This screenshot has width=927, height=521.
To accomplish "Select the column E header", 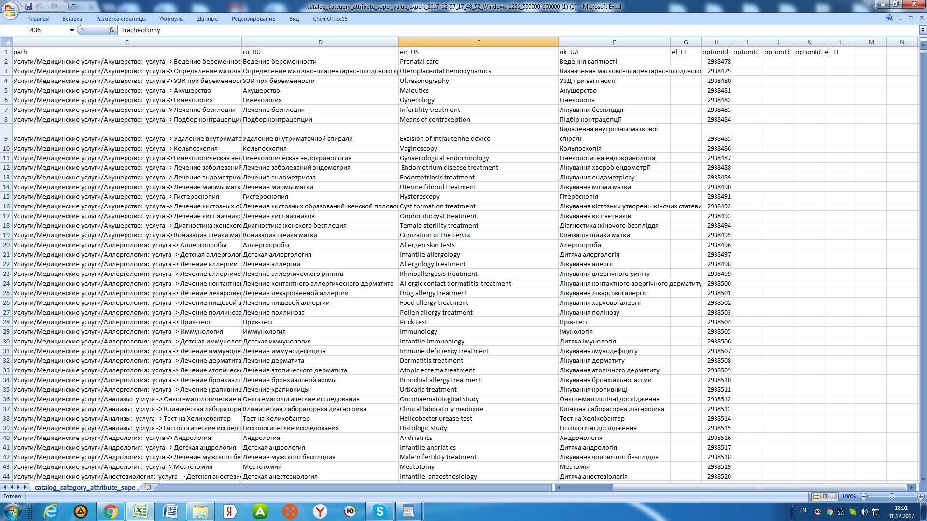I will coord(478,42).
